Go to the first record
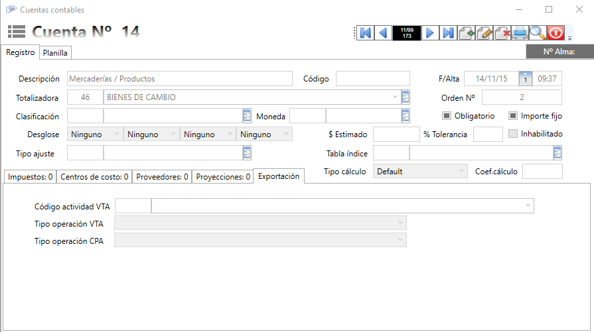 click(365, 32)
